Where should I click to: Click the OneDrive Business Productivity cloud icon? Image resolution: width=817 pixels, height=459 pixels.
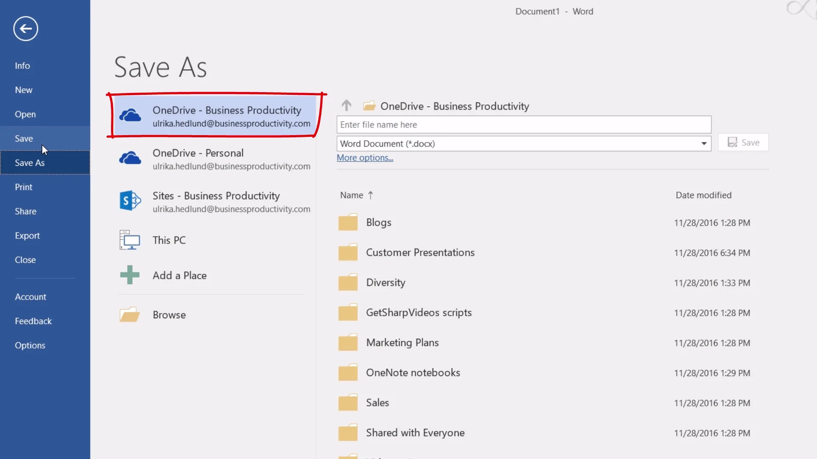(130, 116)
